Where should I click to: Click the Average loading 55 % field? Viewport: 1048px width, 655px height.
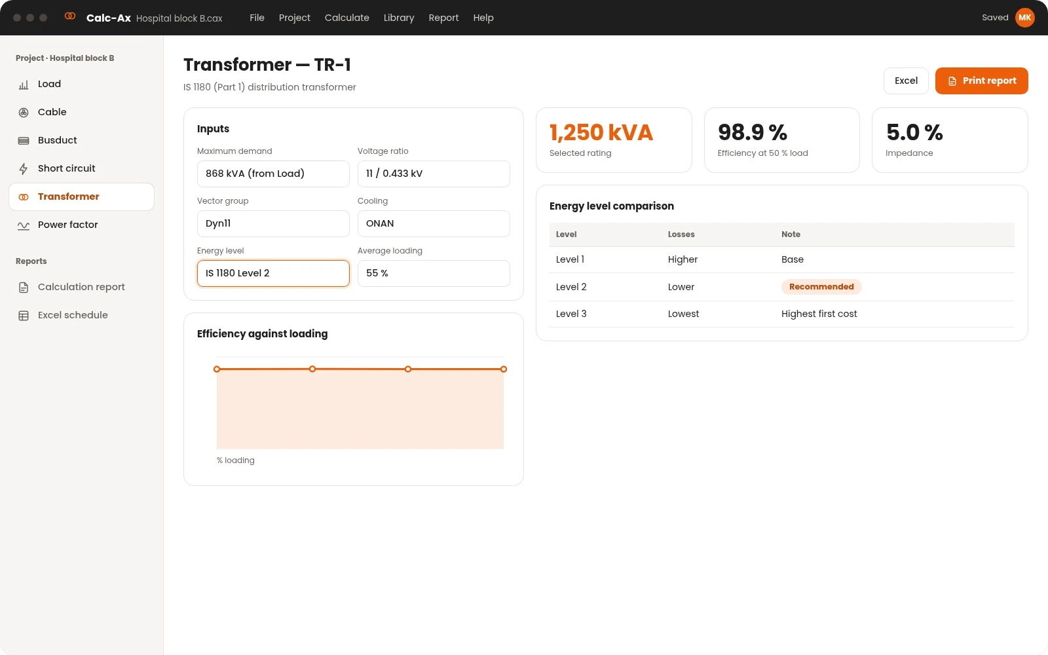(434, 273)
